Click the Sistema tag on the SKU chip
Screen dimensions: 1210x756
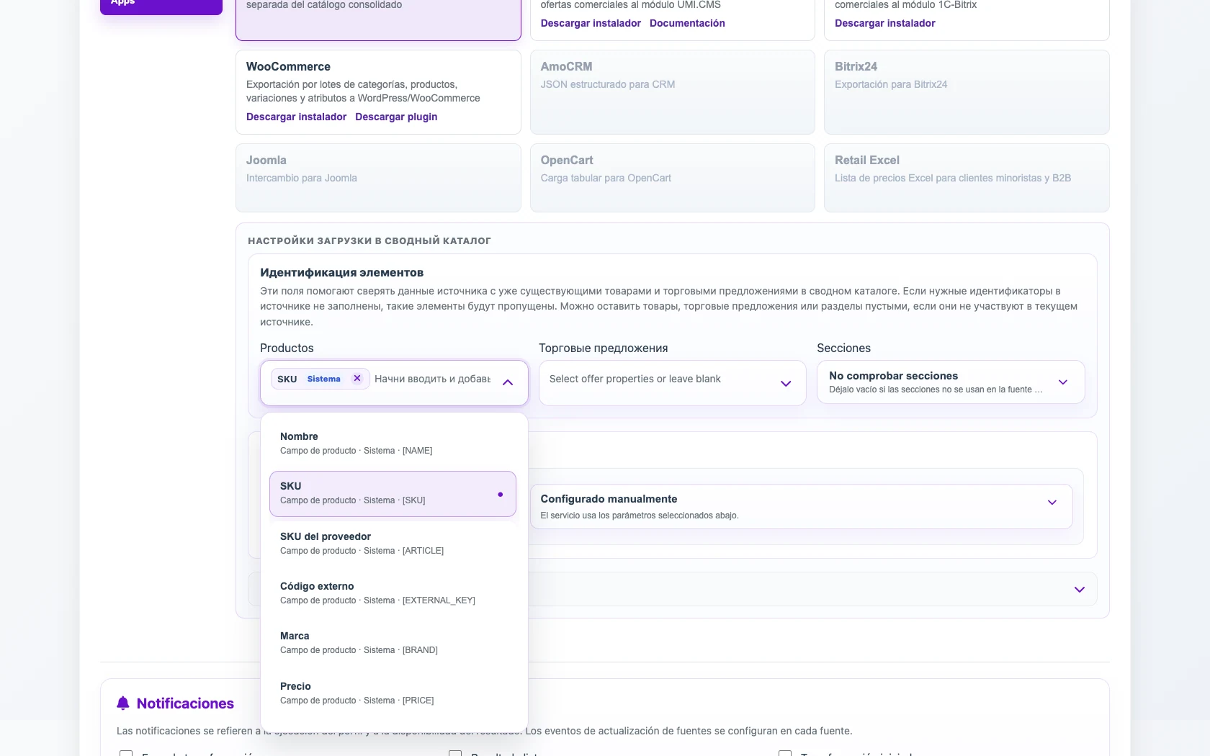click(x=323, y=379)
